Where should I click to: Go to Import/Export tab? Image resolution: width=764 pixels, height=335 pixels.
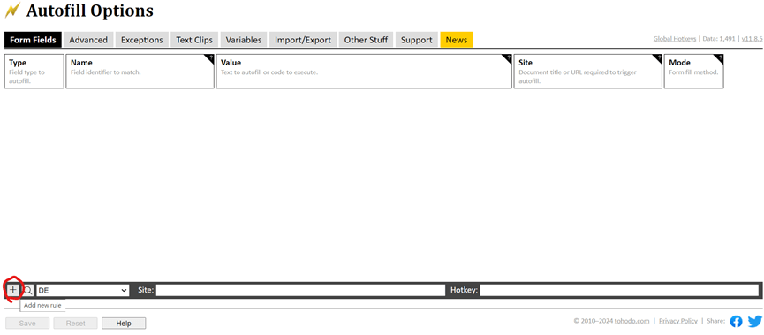[x=303, y=40]
